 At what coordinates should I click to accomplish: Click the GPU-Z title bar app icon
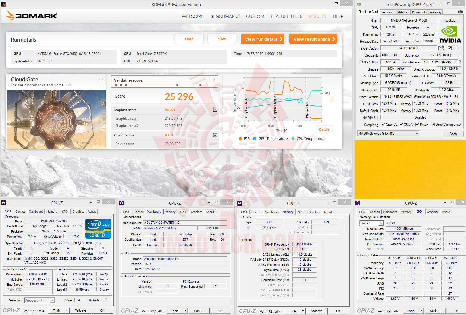(359, 4)
